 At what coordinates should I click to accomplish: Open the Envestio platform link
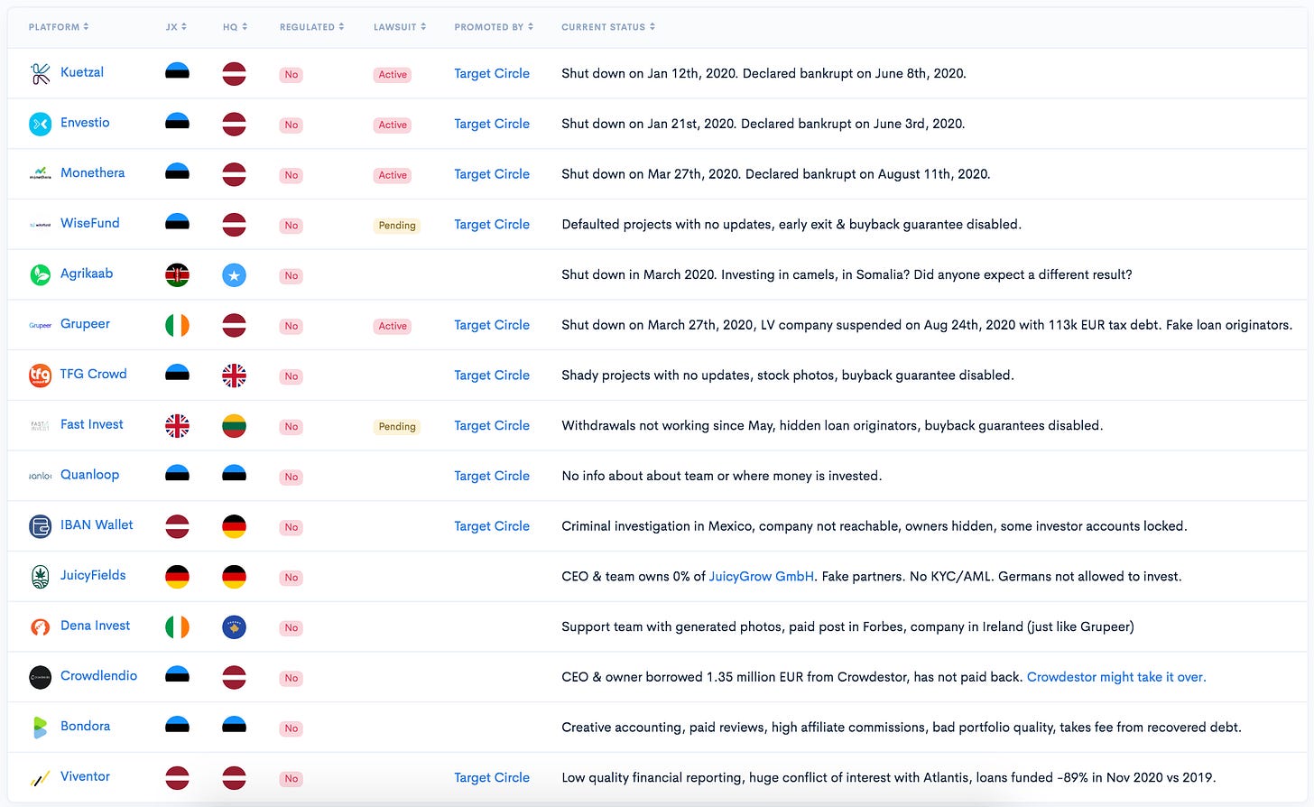pyautogui.click(x=85, y=123)
